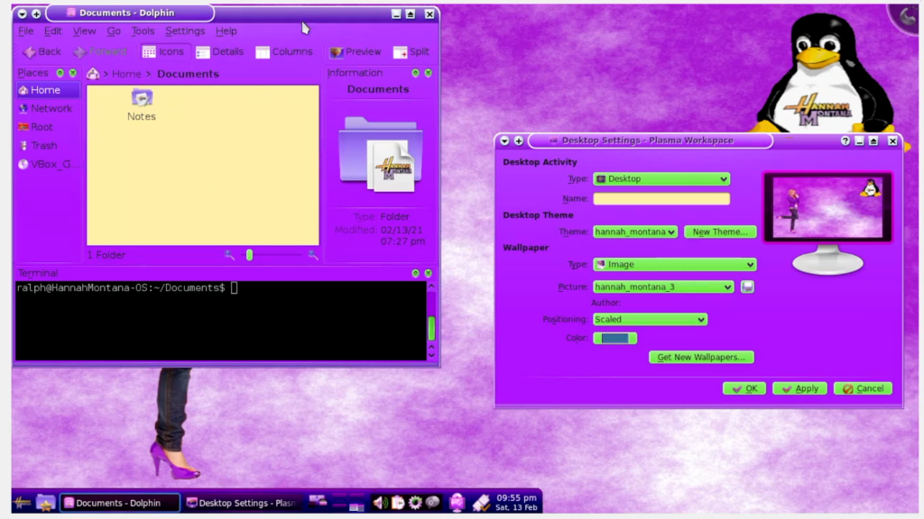Click the terminal vertical scrollbar handle
Image resolution: width=924 pixels, height=519 pixels.
pos(431,328)
